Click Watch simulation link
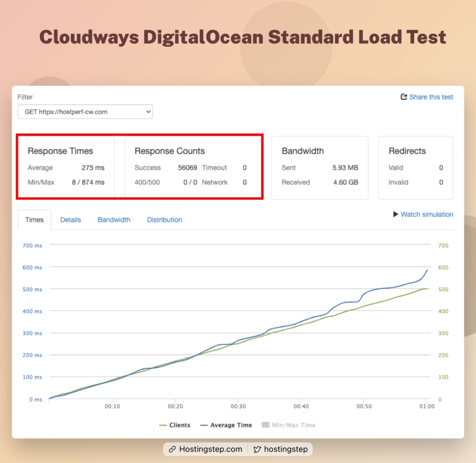The height and width of the screenshot is (463, 476). [x=427, y=215]
